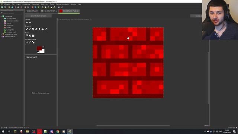Click the red brick texture canvas
This screenshot has height=134, width=238.
pos(128,63)
